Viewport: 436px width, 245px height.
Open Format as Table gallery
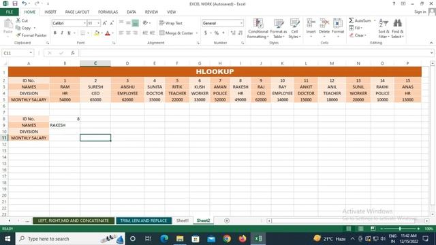tap(279, 29)
